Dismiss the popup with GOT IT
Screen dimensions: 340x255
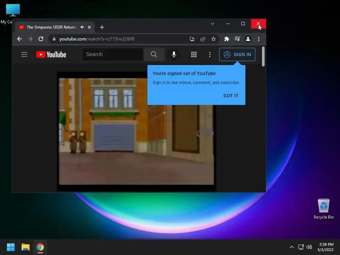tap(231, 96)
